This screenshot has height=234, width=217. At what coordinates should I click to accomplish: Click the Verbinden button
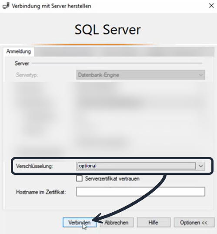pyautogui.click(x=80, y=222)
